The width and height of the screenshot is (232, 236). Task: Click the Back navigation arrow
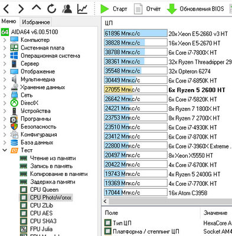point(6,9)
